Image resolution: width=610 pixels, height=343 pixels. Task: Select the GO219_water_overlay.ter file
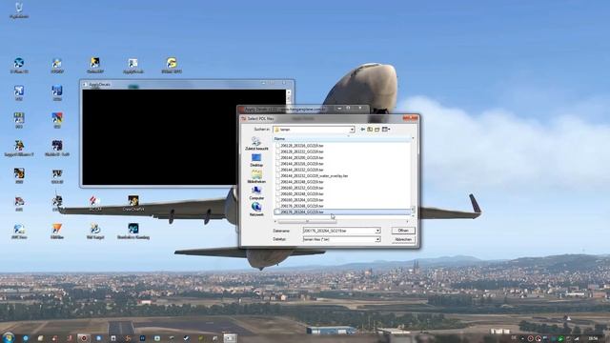coord(314,175)
